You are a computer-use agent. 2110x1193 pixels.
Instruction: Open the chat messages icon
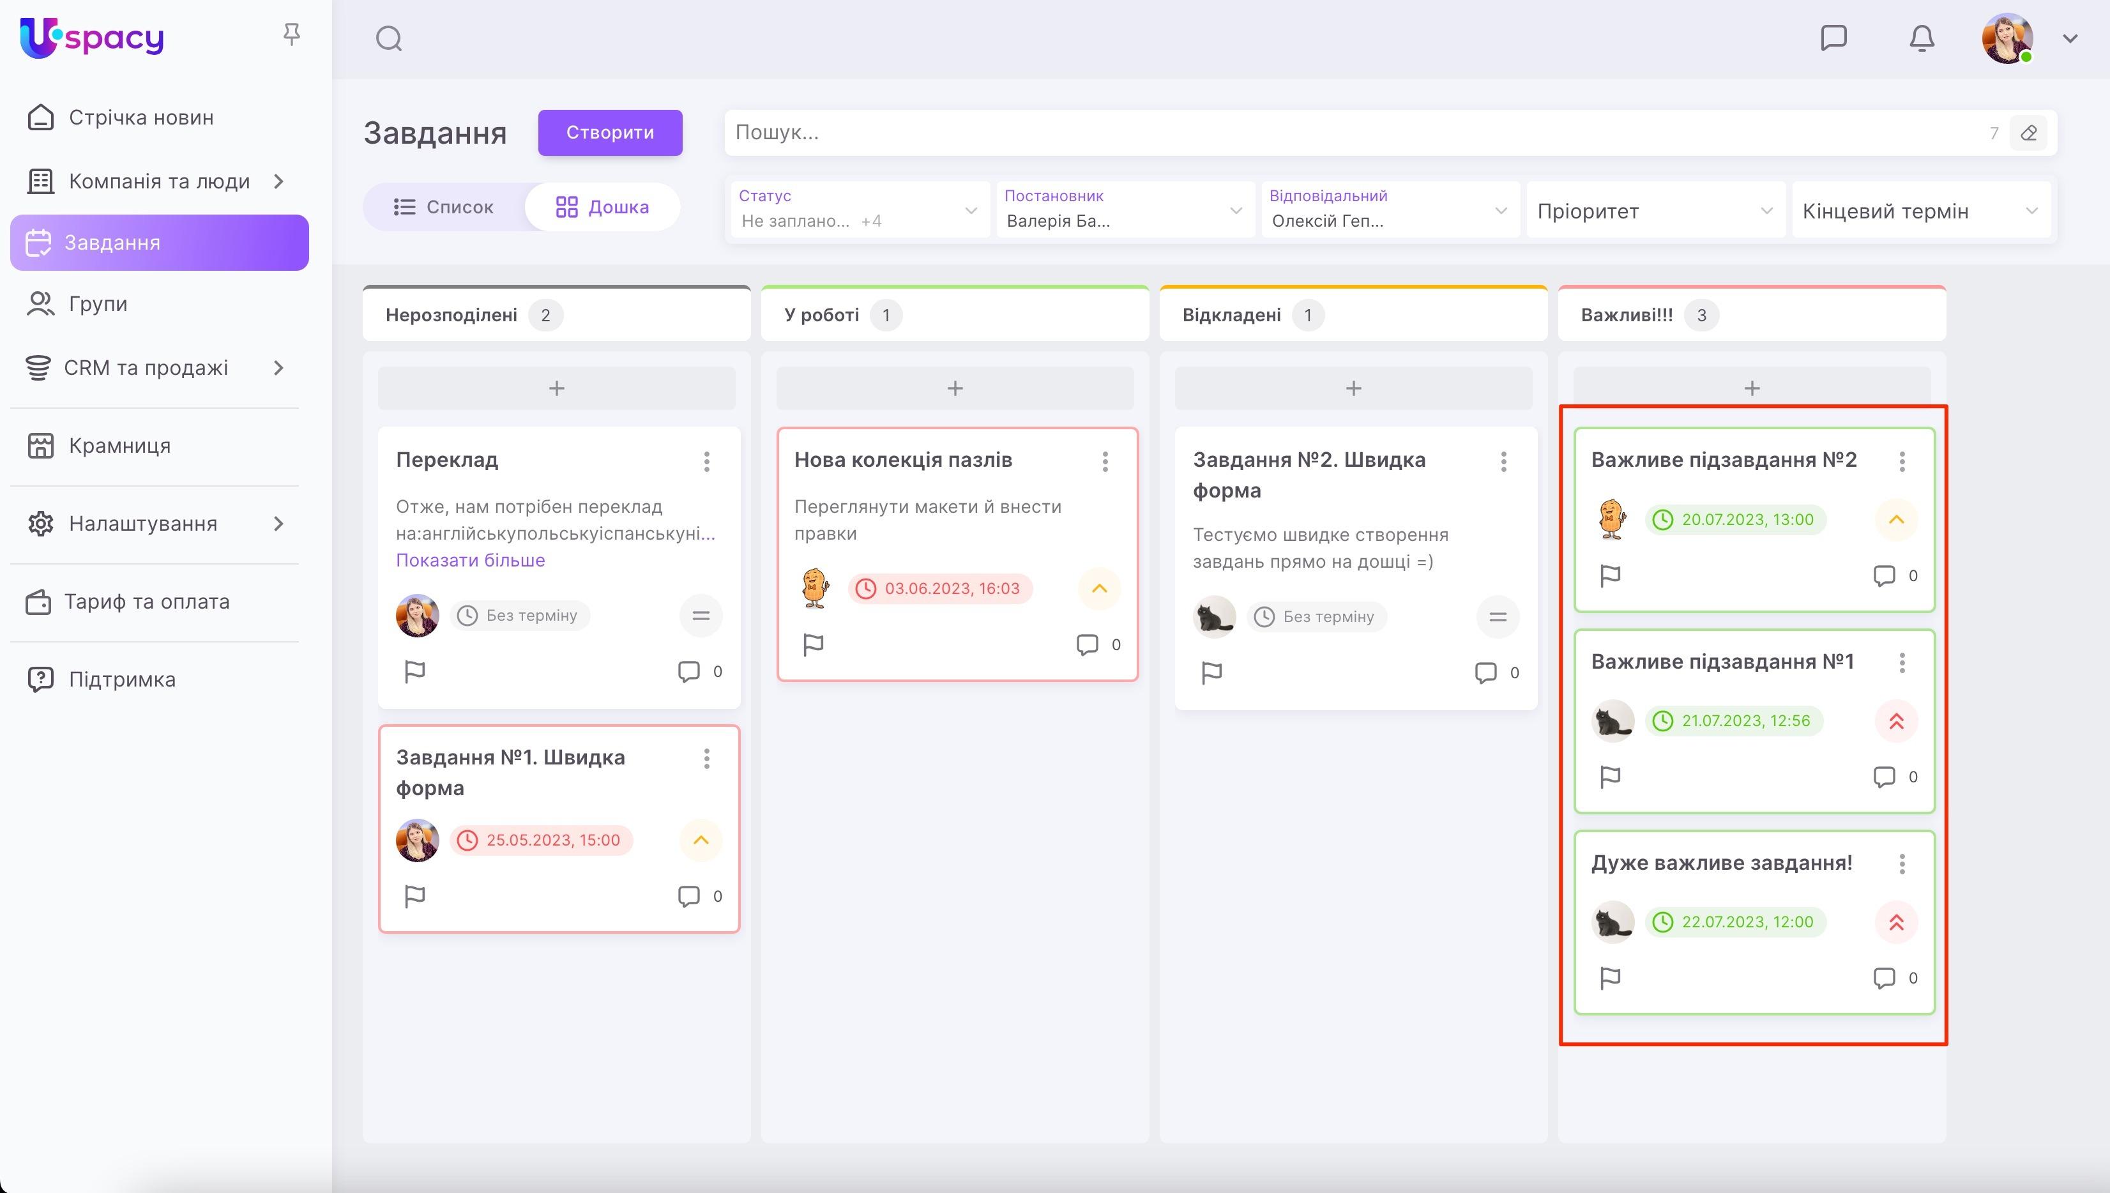[1833, 38]
